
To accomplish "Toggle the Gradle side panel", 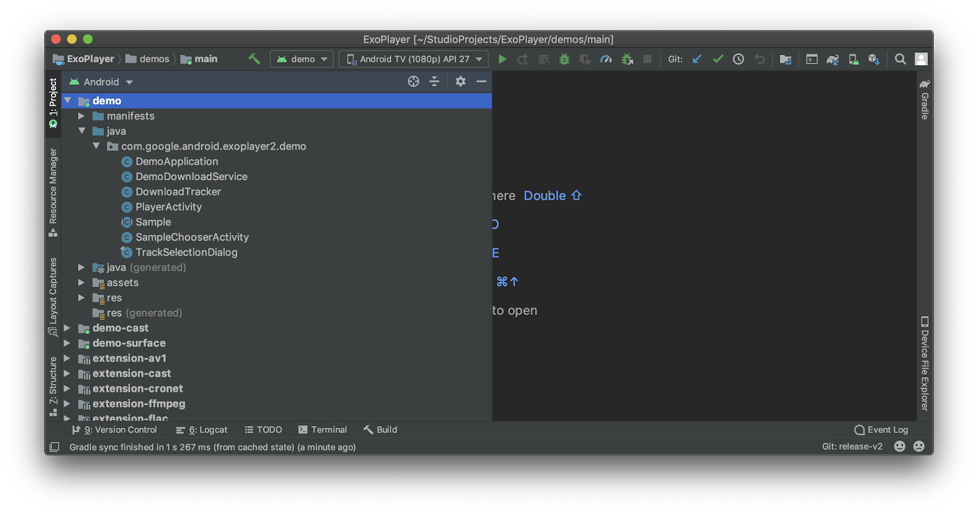I will point(925,100).
